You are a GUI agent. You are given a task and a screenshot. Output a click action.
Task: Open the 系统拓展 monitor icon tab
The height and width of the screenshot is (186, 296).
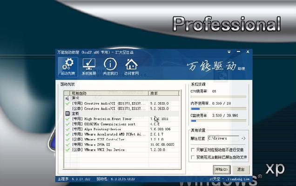tap(89, 67)
